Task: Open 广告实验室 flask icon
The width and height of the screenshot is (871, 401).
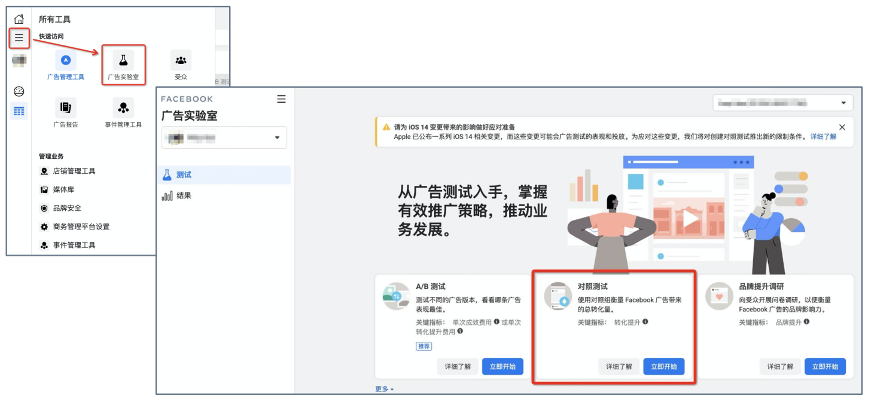Action: (x=123, y=60)
